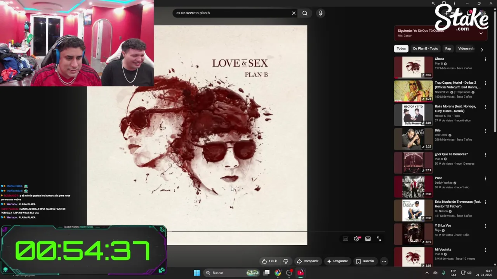
Task: Open options menu for Baila Morena video
Action: (x=485, y=107)
